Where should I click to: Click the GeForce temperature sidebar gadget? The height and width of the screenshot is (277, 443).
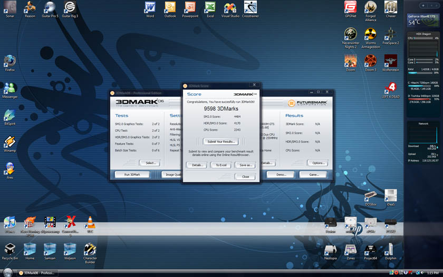pos(423,21)
